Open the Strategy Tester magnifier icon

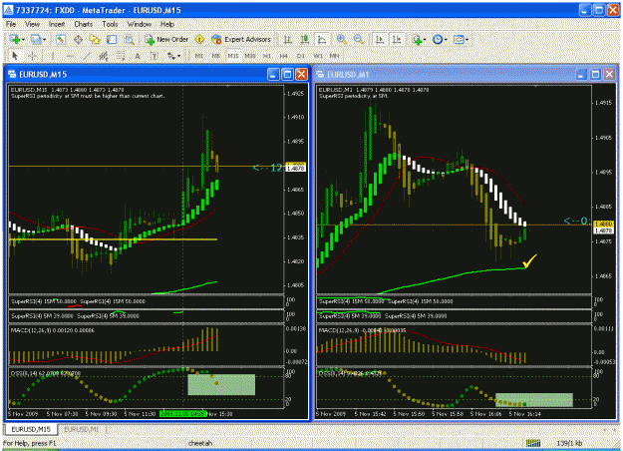(129, 39)
